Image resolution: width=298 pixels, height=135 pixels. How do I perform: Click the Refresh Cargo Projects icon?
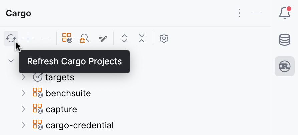(11, 38)
